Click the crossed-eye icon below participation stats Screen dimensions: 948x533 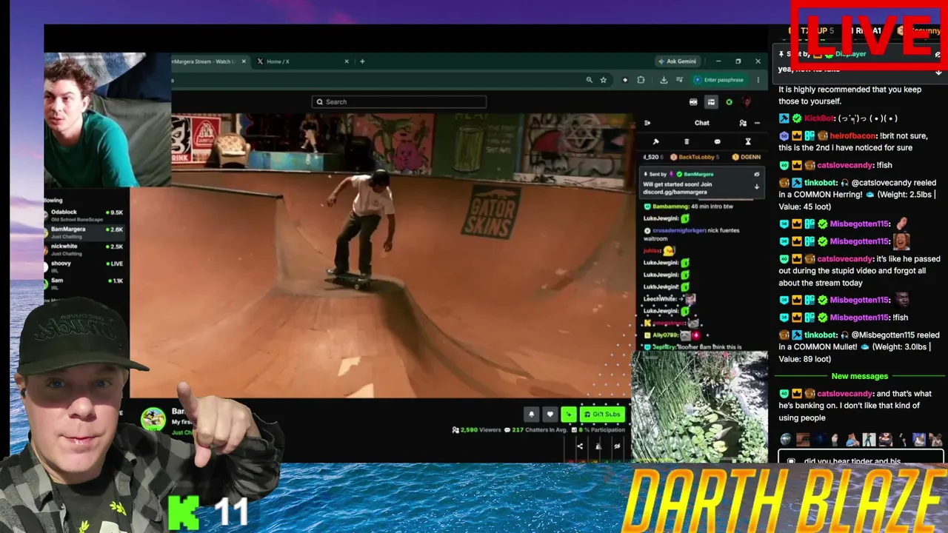click(x=617, y=446)
